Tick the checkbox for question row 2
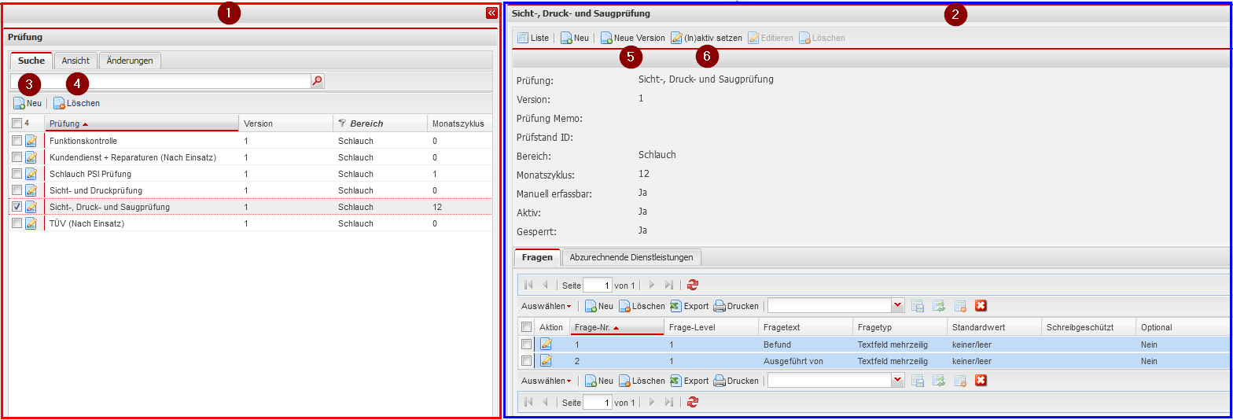This screenshot has height=420, width=1233. pos(527,361)
